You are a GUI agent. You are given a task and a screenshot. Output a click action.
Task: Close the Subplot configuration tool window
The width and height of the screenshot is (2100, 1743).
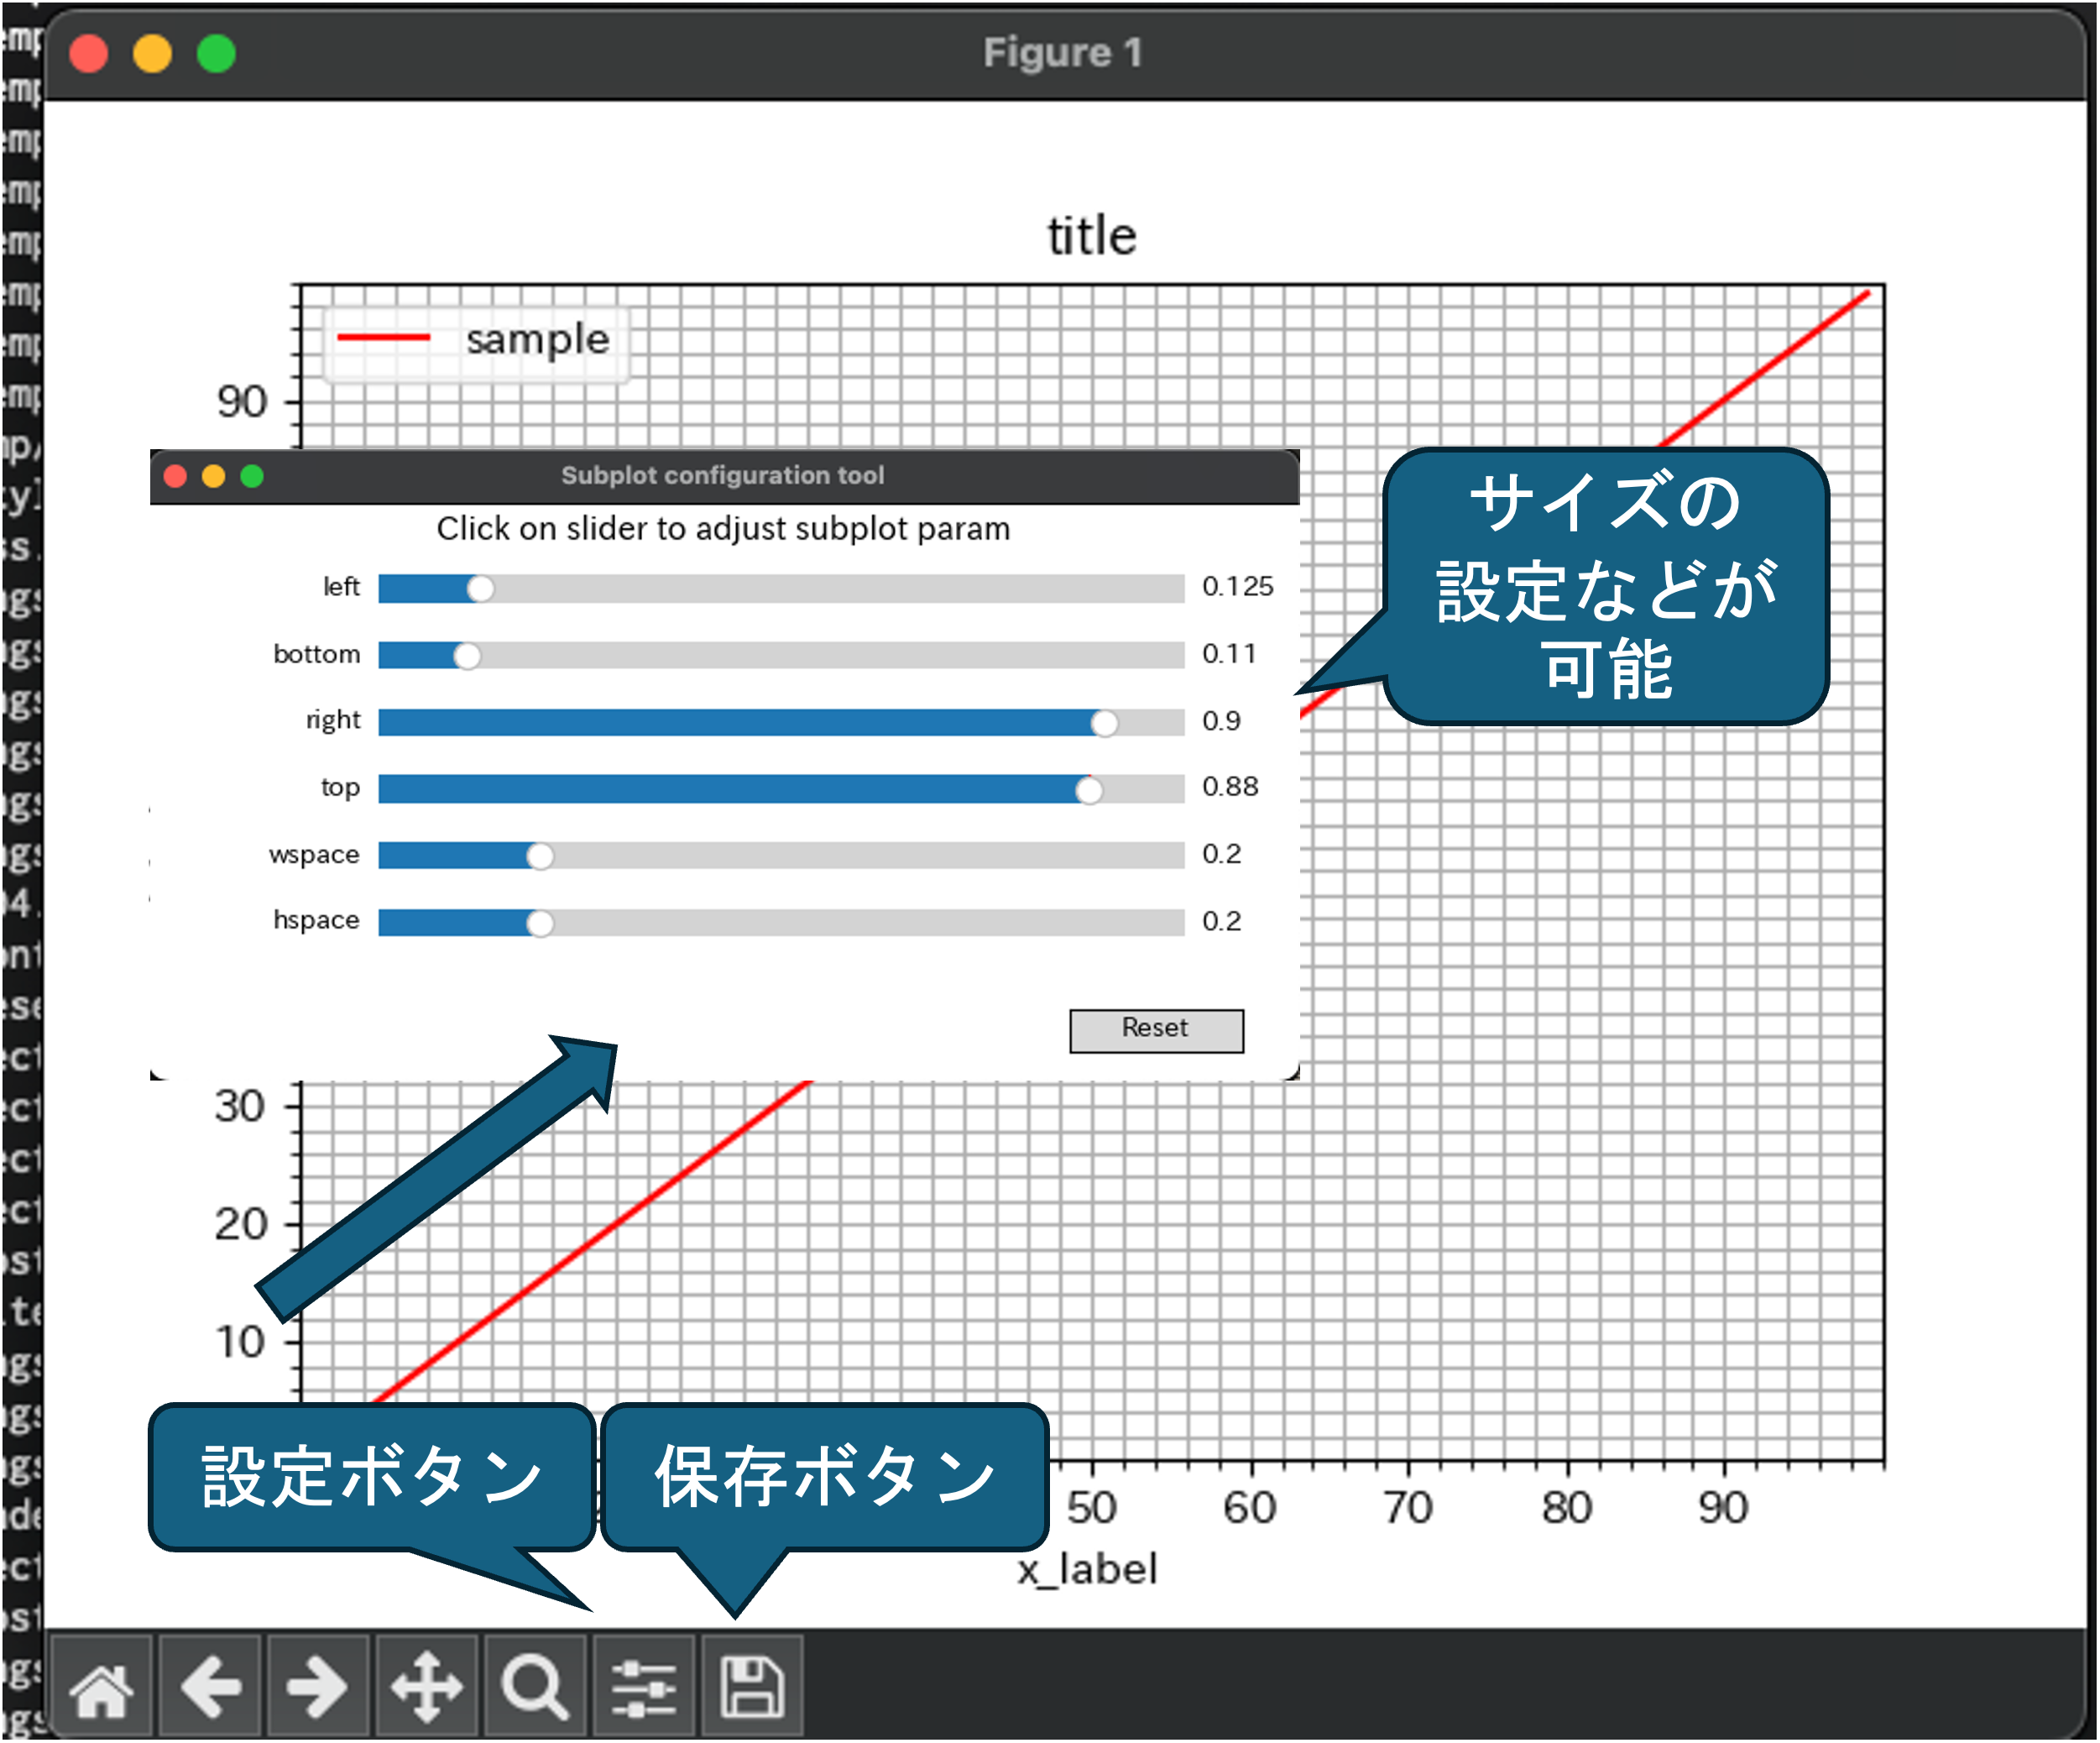pyautogui.click(x=178, y=475)
